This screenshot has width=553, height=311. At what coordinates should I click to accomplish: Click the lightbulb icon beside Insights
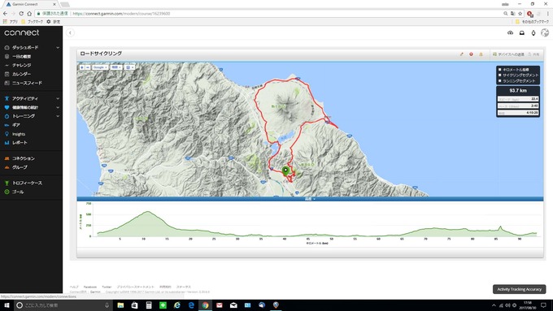coord(7,134)
